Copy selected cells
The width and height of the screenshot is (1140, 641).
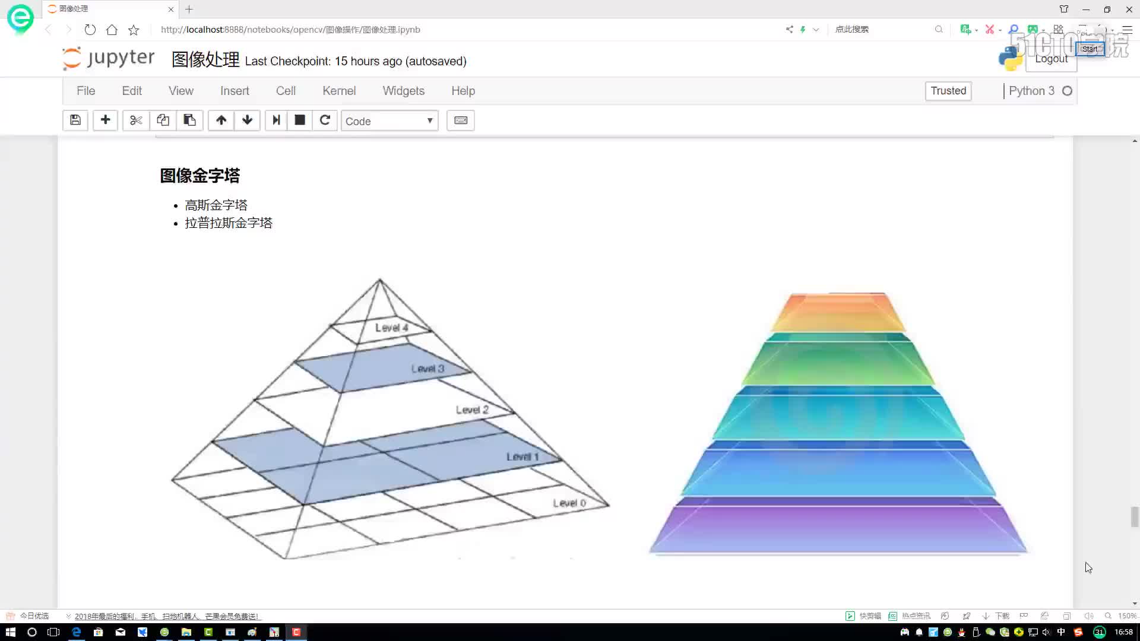coord(163,120)
